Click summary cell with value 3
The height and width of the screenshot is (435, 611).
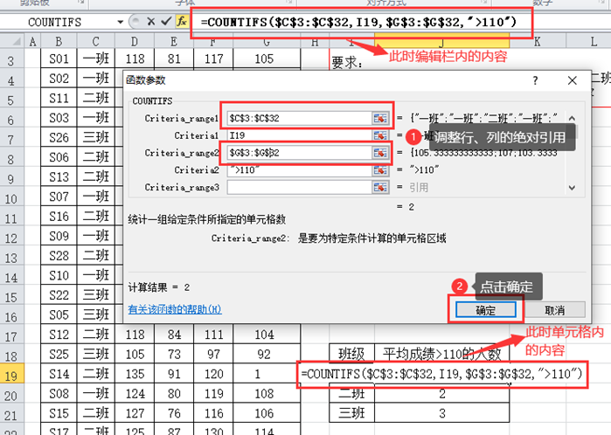(442, 413)
